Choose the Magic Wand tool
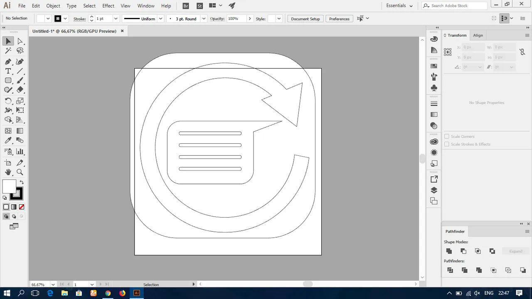Viewport: 532px width, 299px height. (8, 51)
